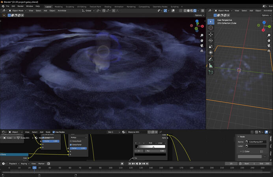Enable the Clamp Result checkbox
The height and width of the screenshot is (177, 273).
coord(70,141)
